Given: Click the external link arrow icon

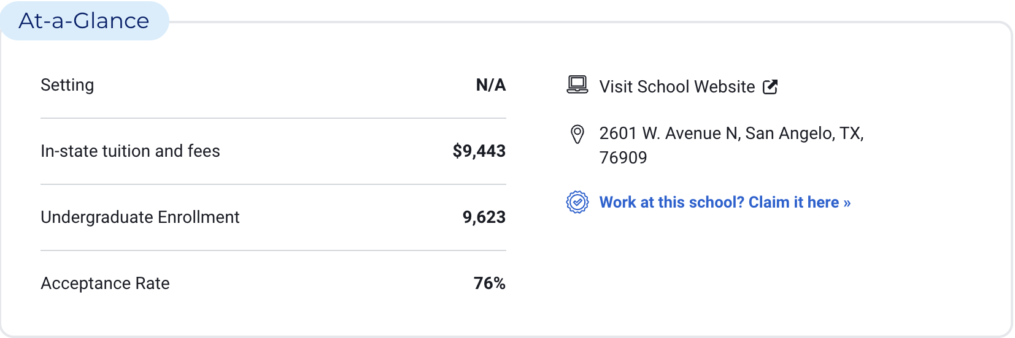Looking at the screenshot, I should [770, 87].
